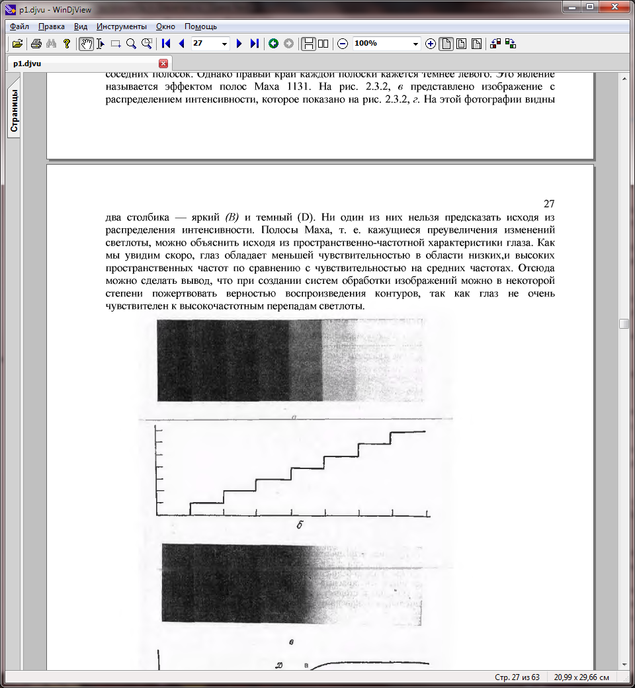Image resolution: width=635 pixels, height=688 pixels.
Task: Set zoom to fit page
Action: [461, 44]
